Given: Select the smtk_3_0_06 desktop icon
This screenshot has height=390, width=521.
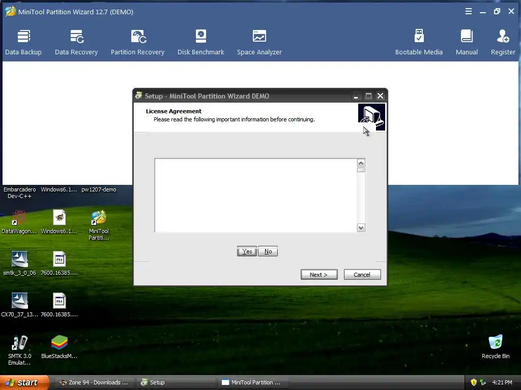Looking at the screenshot, I should (20, 264).
